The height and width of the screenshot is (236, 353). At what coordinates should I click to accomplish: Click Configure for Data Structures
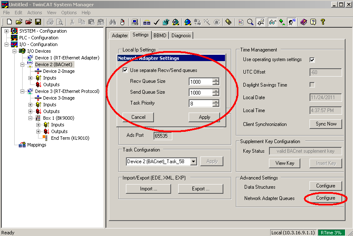click(326, 186)
